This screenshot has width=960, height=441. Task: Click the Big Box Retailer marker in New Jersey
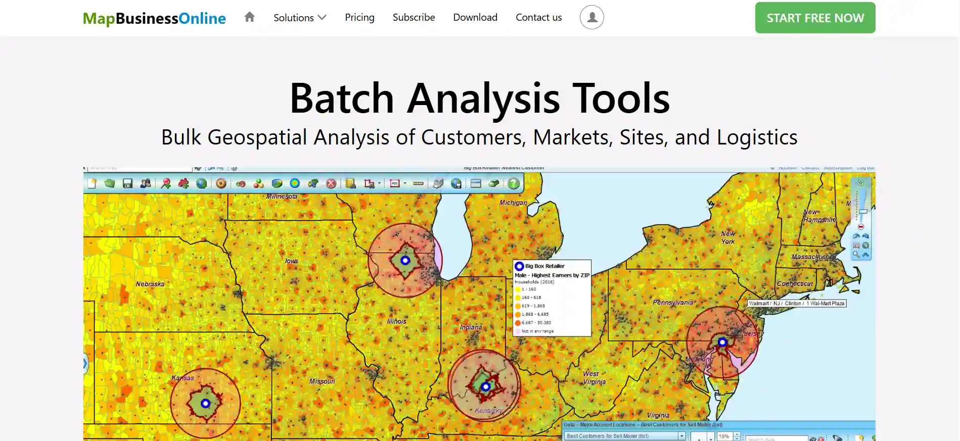click(x=722, y=342)
